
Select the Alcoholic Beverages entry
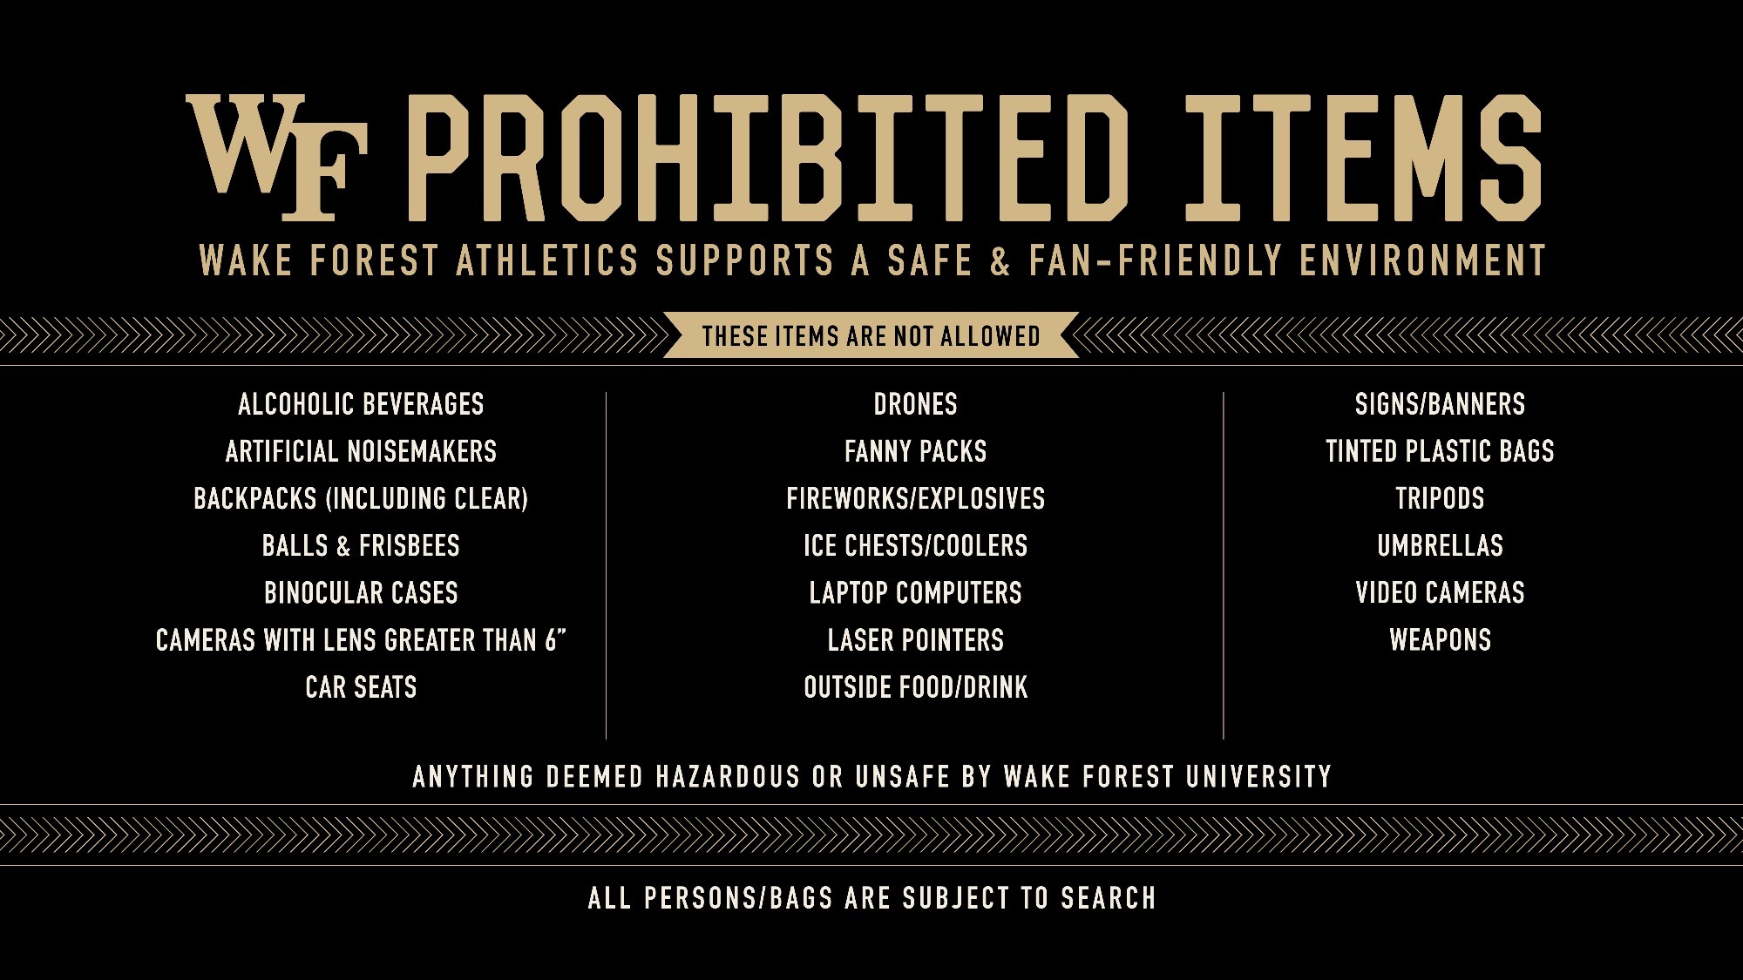(361, 404)
